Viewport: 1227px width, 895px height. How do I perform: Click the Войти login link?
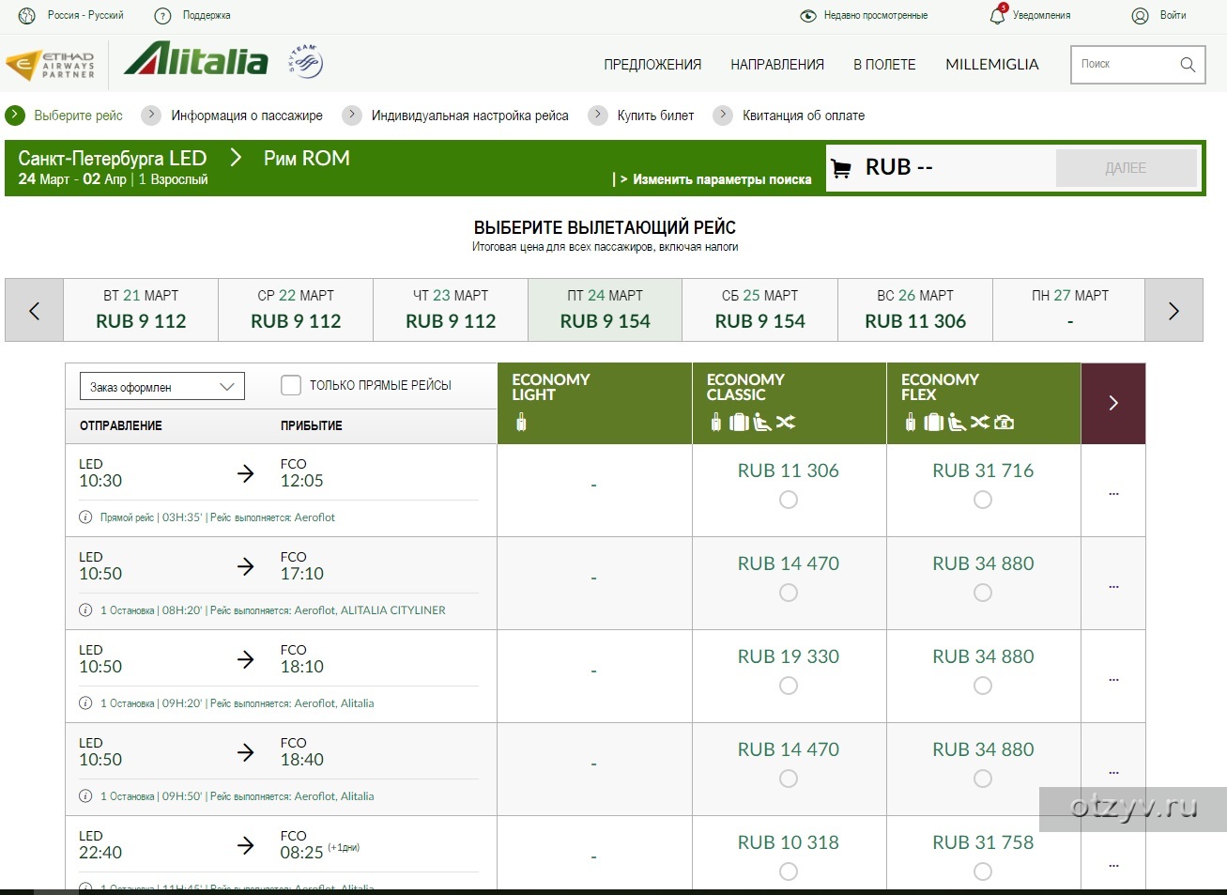click(x=1173, y=16)
